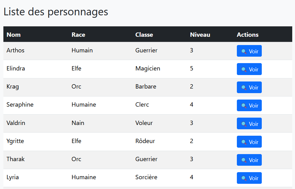The image size is (295, 189).
Task: Click the magnifier icon in Valdrin's row
Action: point(244,124)
